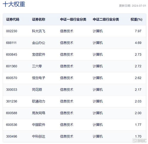Select stock code 600570
Viewport: 148px width, 144px height.
(x=12, y=78)
